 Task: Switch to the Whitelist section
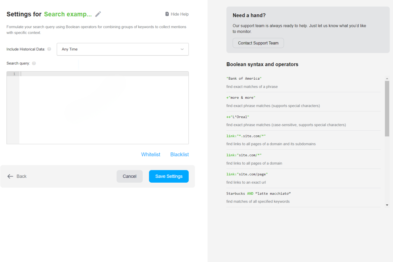point(151,154)
